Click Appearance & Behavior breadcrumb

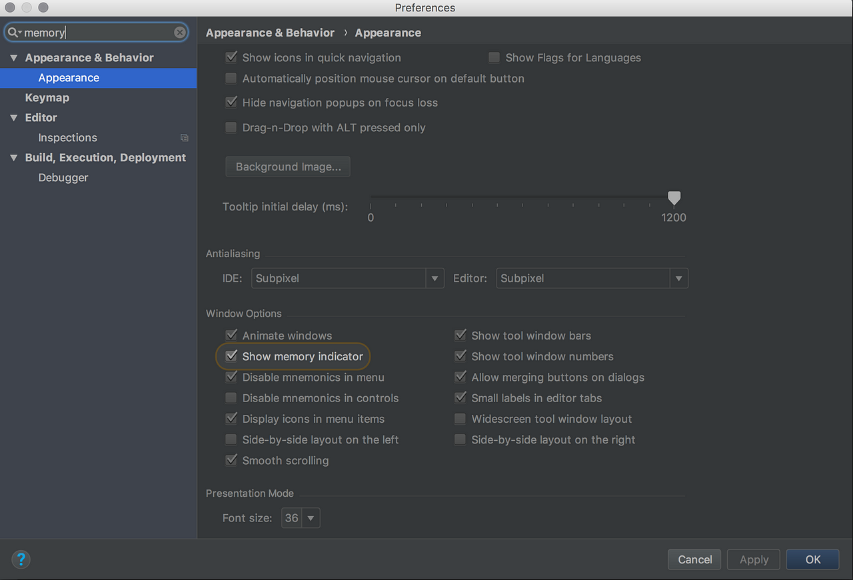point(270,33)
